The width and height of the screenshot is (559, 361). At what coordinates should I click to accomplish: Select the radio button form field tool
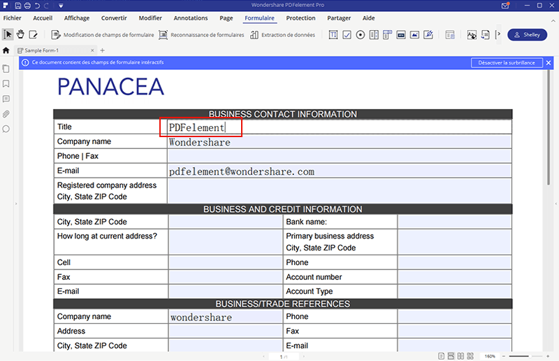361,34
